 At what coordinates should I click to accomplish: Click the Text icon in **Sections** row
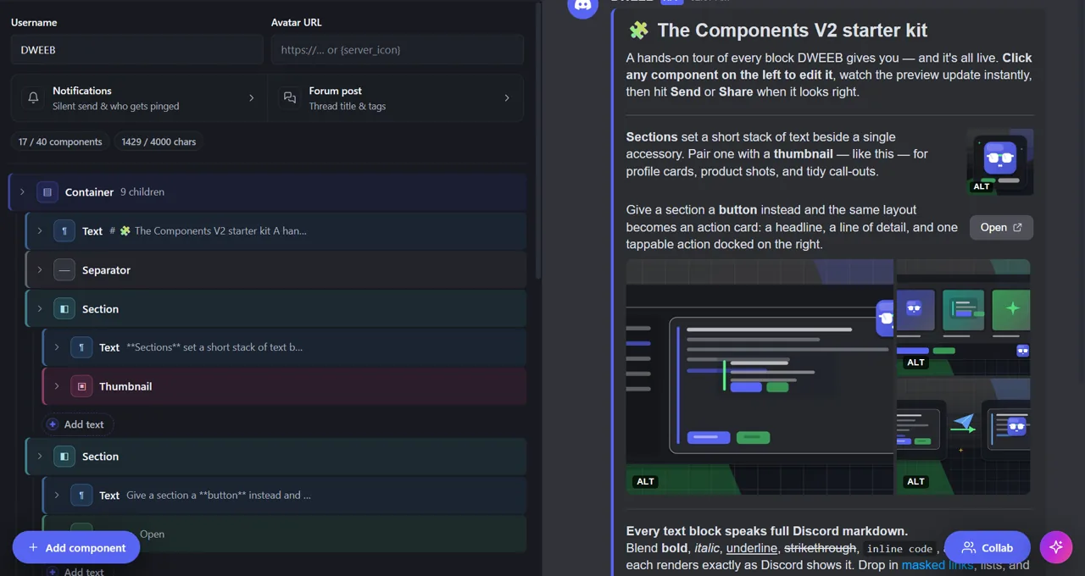pyautogui.click(x=81, y=347)
